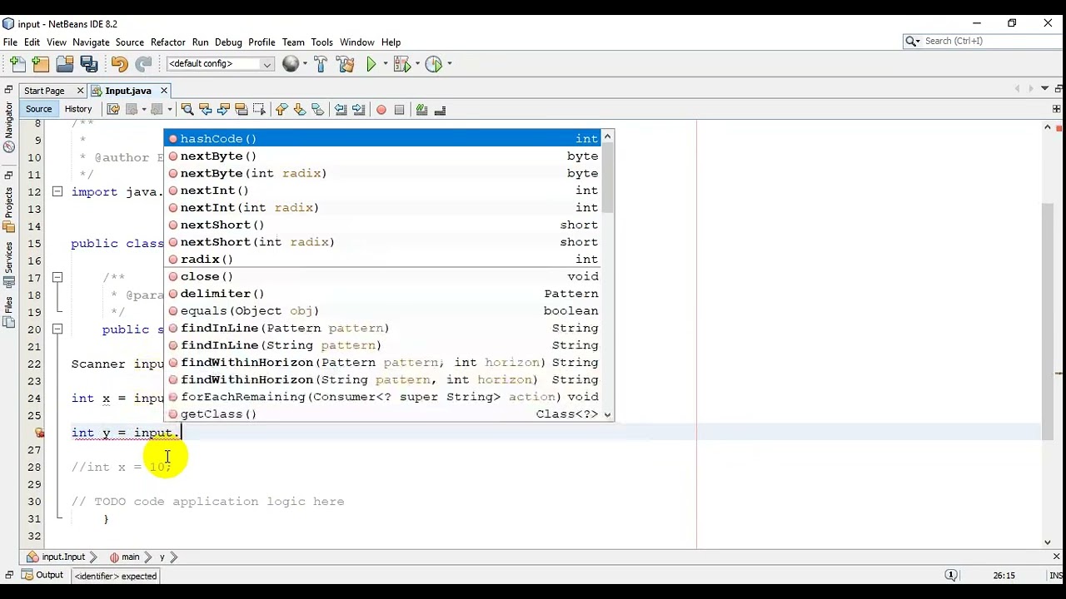Open the error hint icon on line 26
The height and width of the screenshot is (599, 1066).
pos(39,433)
